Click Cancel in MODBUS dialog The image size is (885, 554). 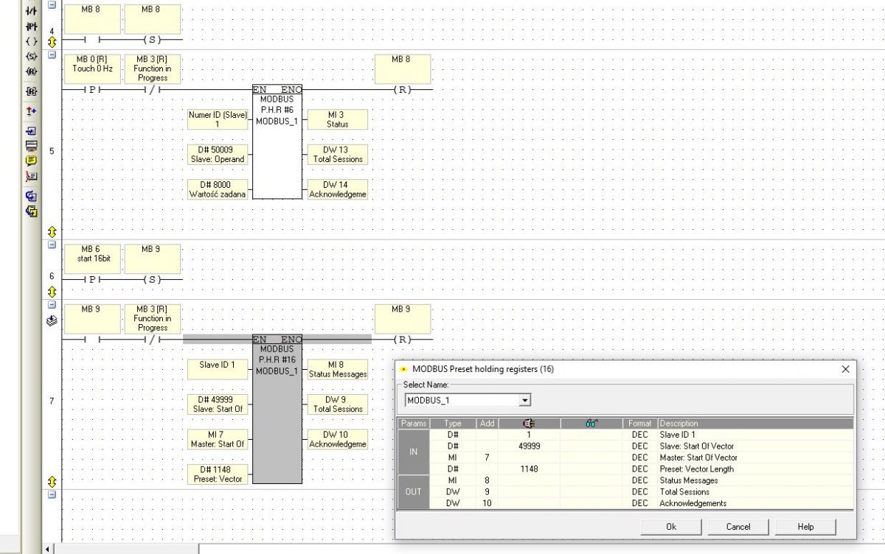pos(738,527)
